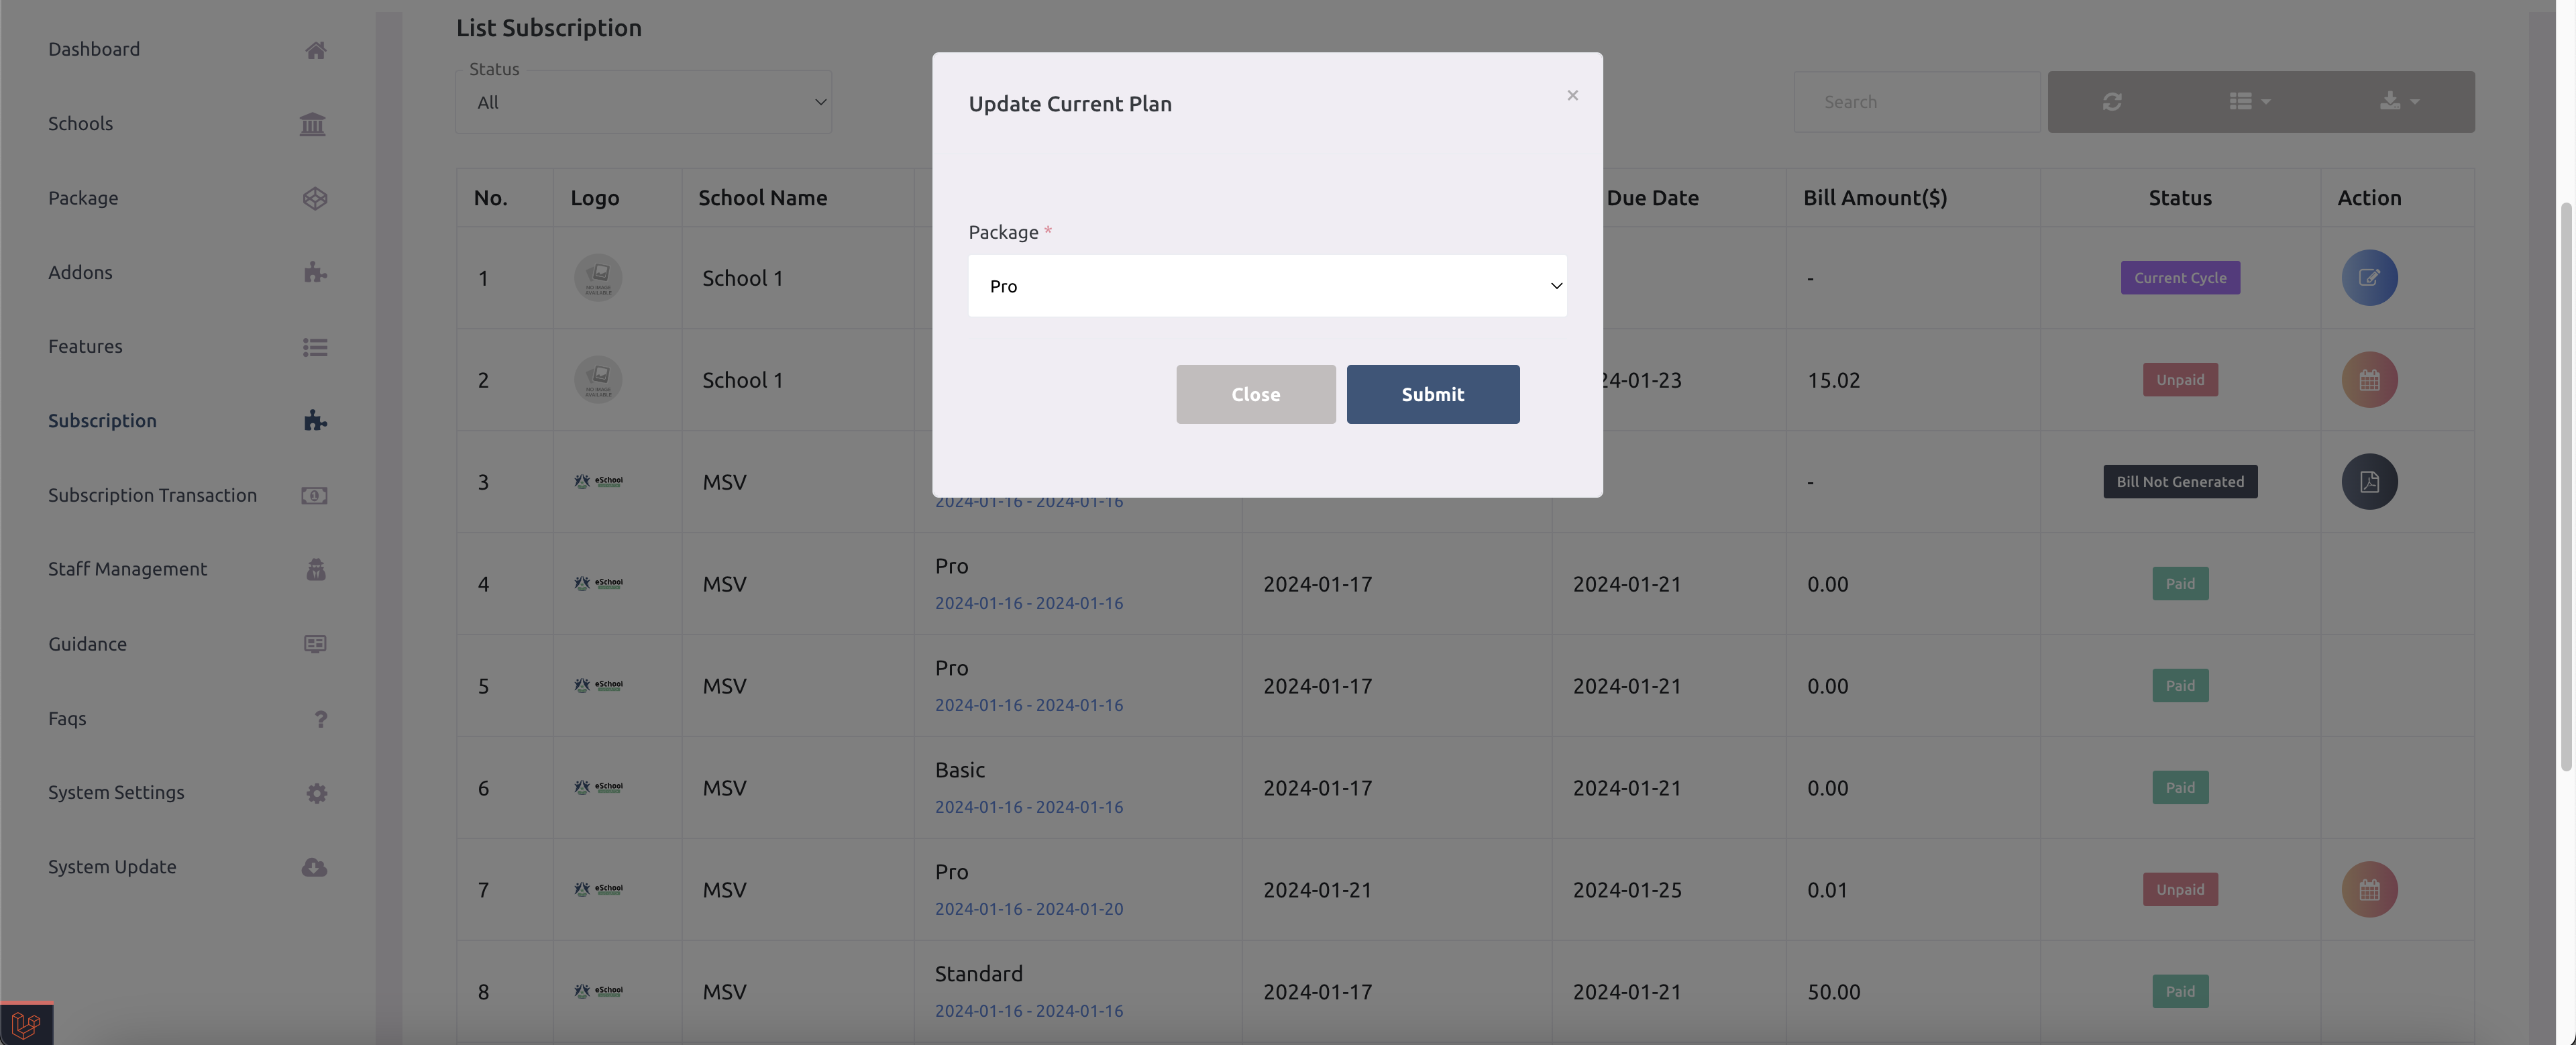Click Submit in Update Current Plan dialog
The image size is (2576, 1045).
[x=1432, y=394]
